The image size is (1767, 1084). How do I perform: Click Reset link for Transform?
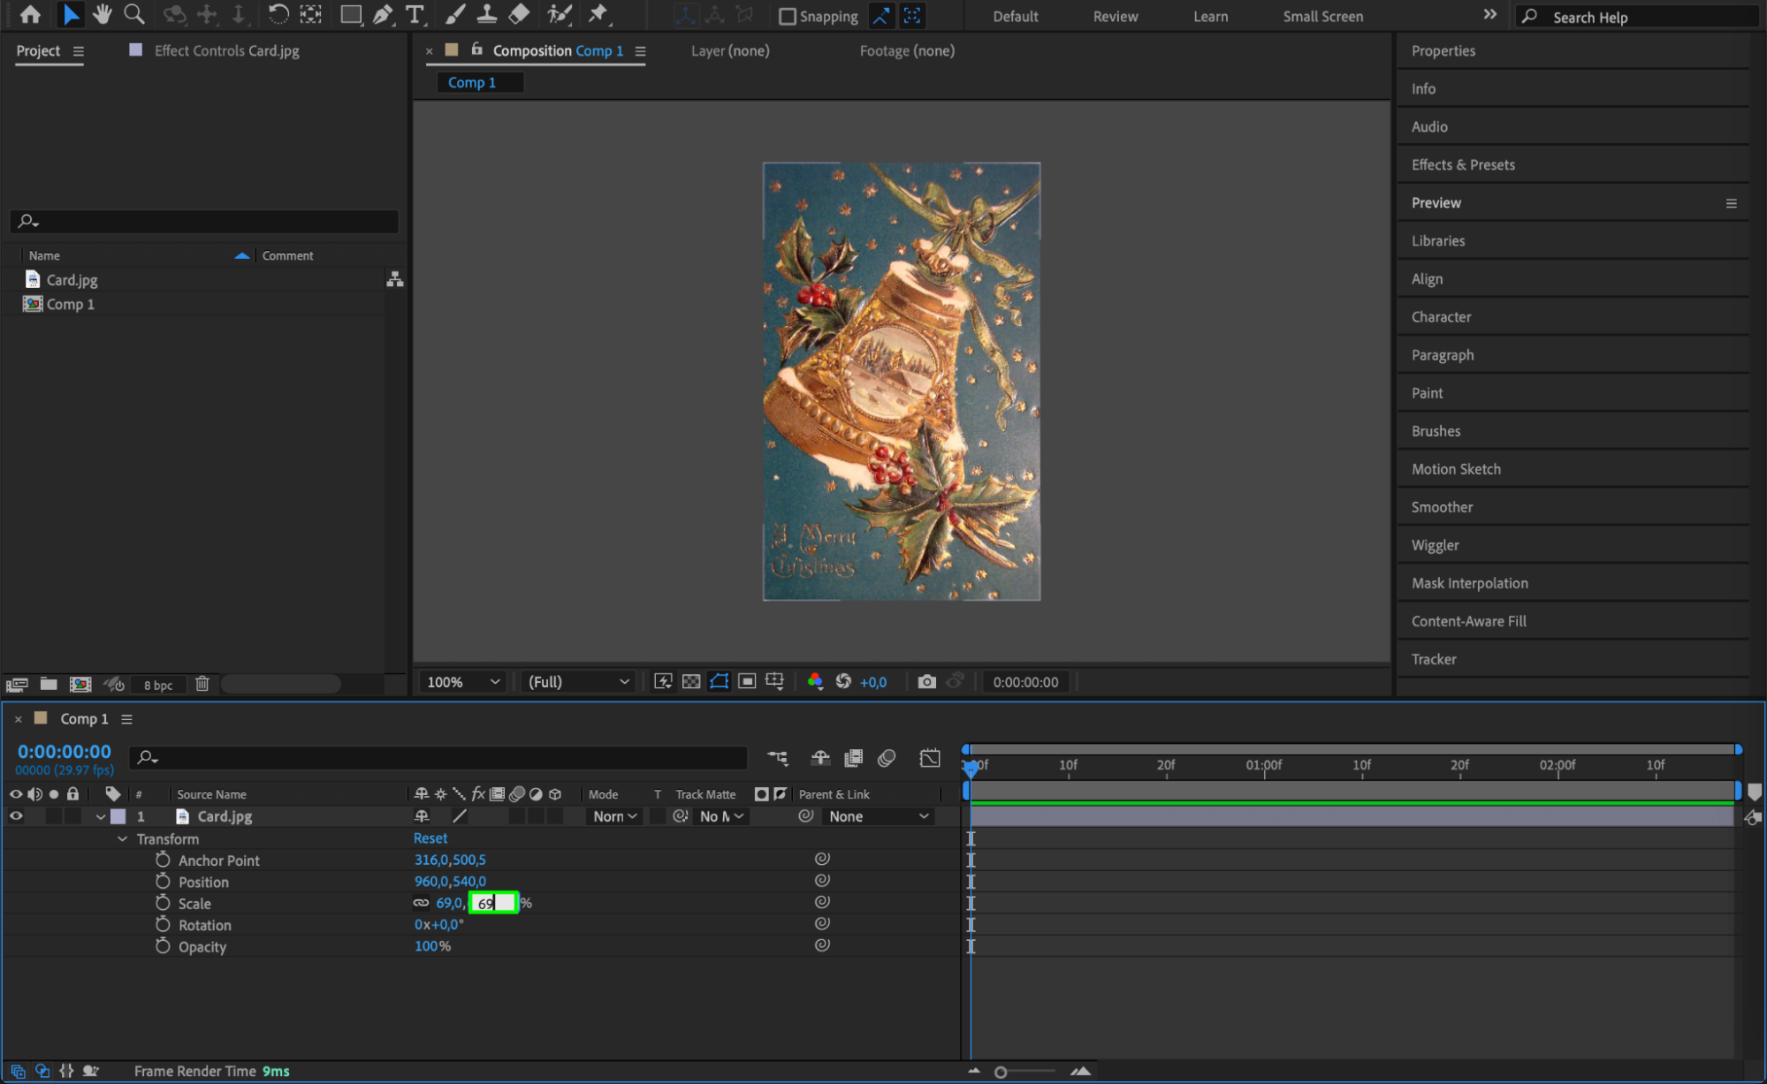(430, 838)
